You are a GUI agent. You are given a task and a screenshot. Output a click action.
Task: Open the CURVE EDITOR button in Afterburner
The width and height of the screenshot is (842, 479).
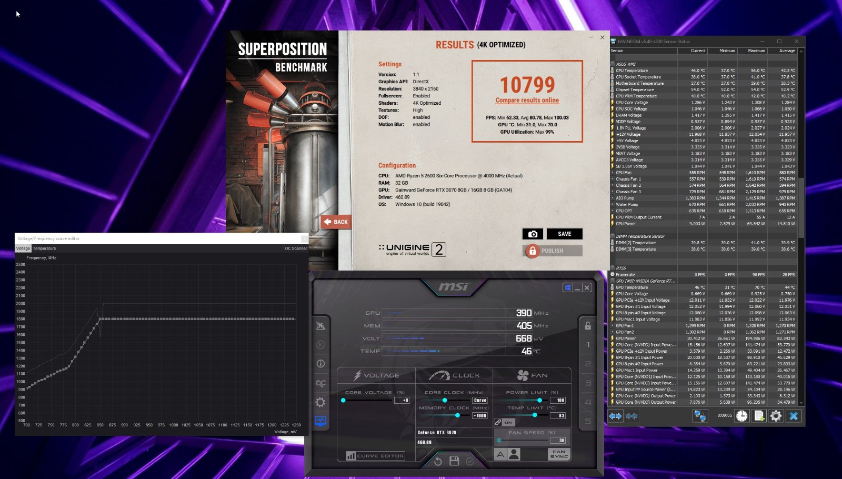pyautogui.click(x=375, y=456)
